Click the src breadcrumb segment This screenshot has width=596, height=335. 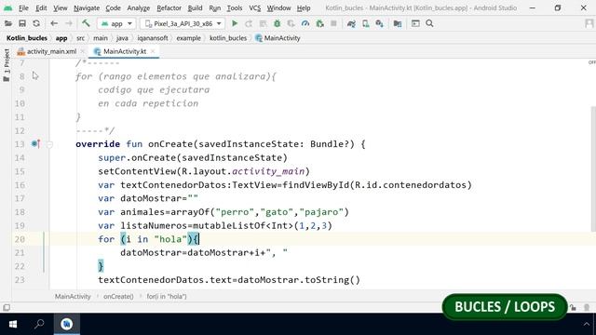[80, 38]
